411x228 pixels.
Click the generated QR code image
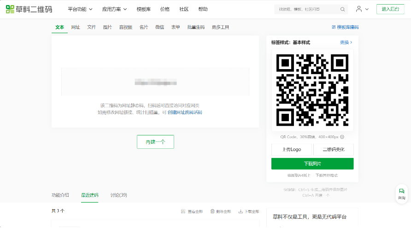click(312, 90)
